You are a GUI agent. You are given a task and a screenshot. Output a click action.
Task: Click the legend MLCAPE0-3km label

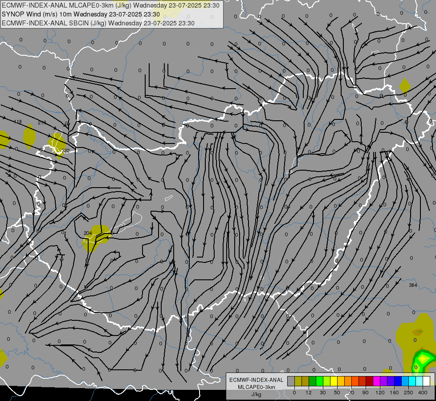click(x=257, y=387)
